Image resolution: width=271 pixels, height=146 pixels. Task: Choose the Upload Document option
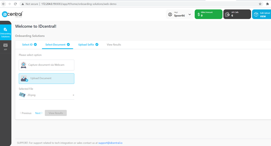click(x=46, y=79)
